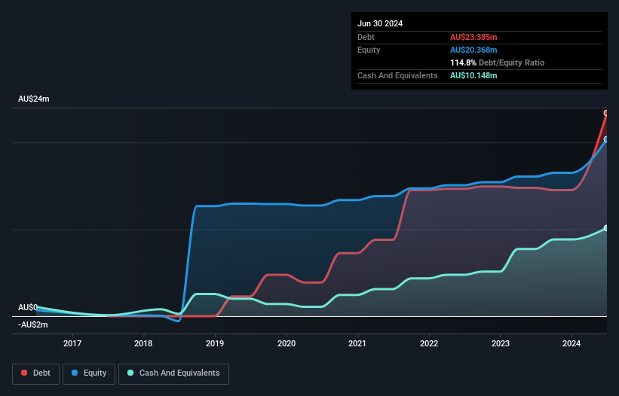Click the AU$24m y-axis label
Viewport: 619px width, 396px height.
[34, 99]
